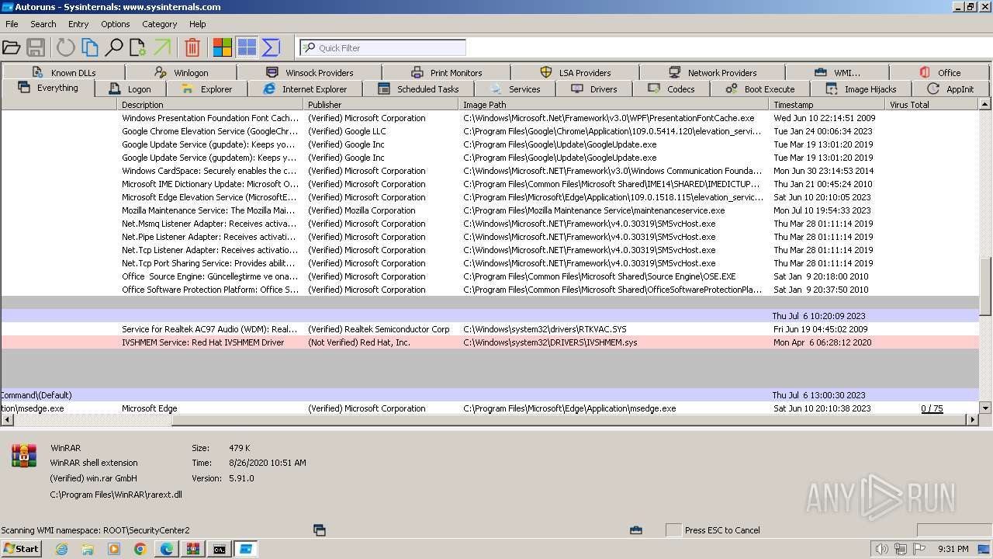The width and height of the screenshot is (993, 559).
Task: Select the Mozilla Maintenance Service row
Action: (x=490, y=210)
